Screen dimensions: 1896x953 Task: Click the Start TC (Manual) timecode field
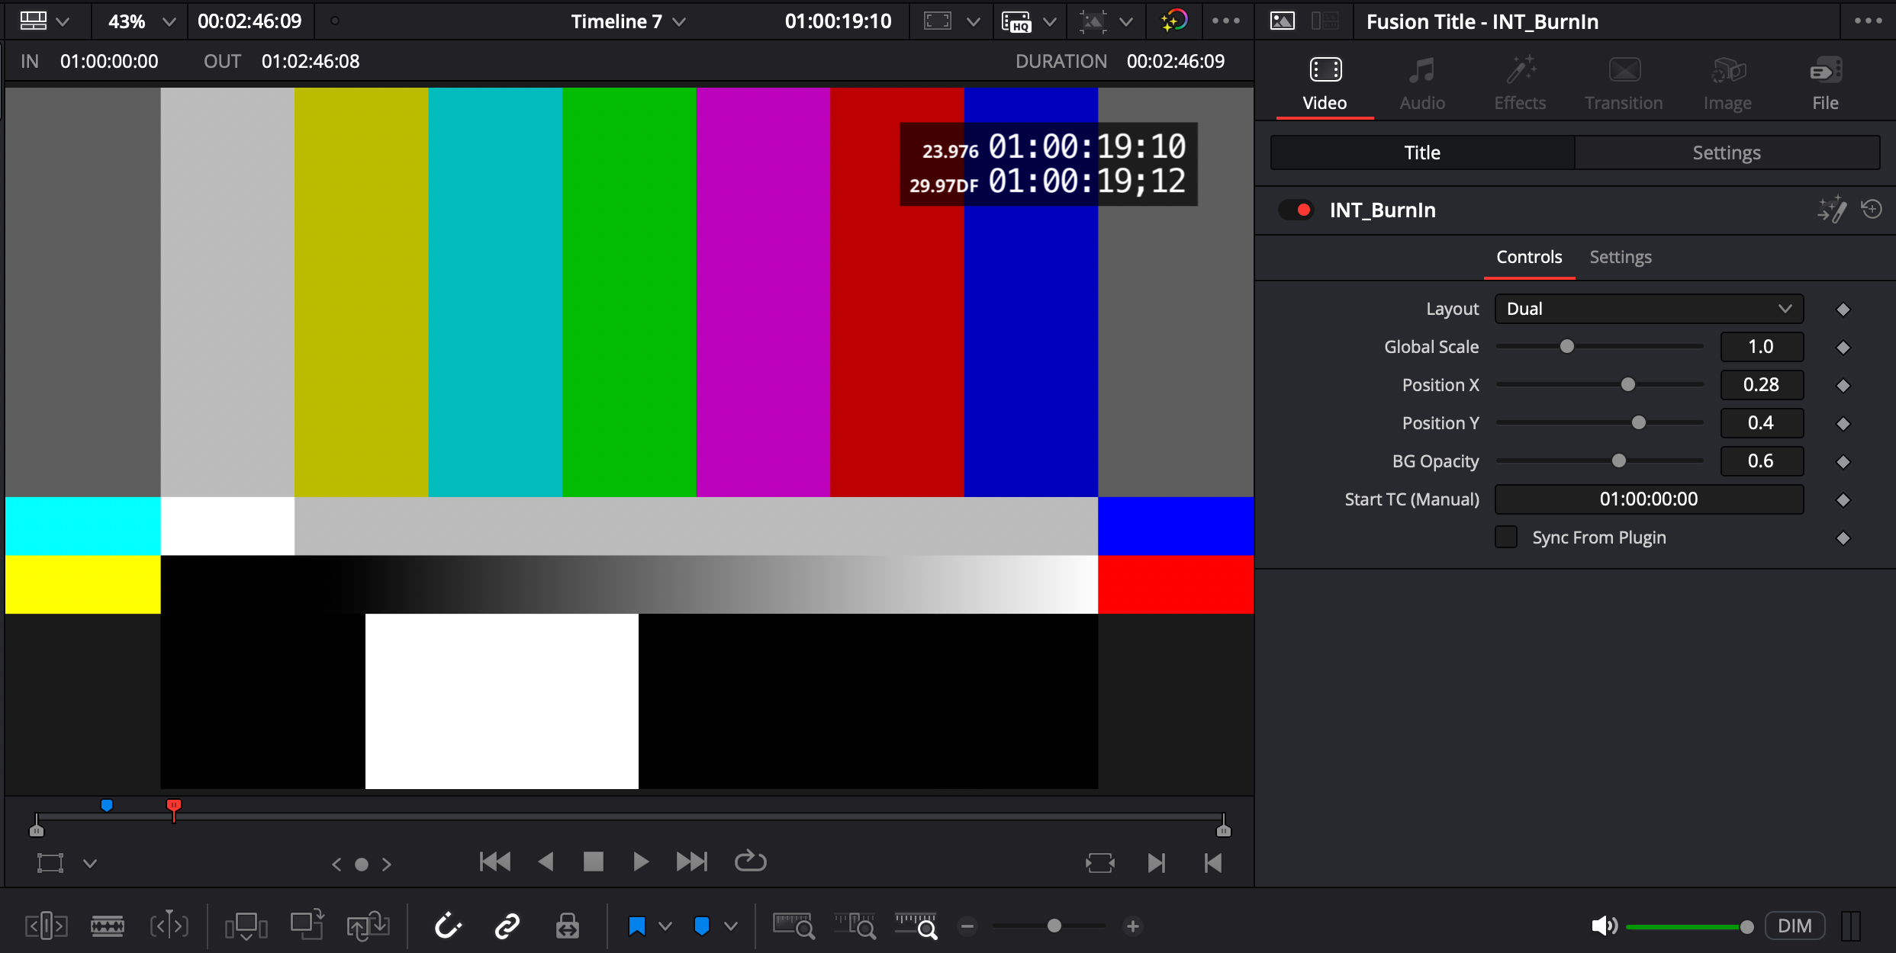click(x=1649, y=499)
